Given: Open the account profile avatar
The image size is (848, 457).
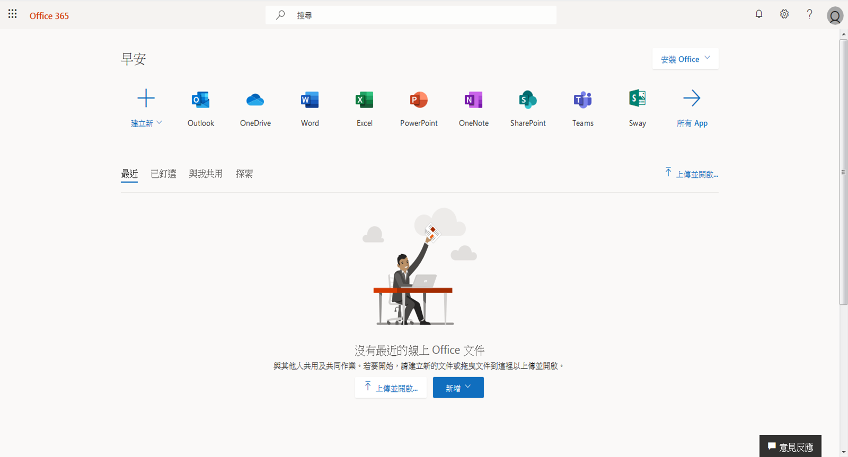Looking at the screenshot, I should (835, 16).
